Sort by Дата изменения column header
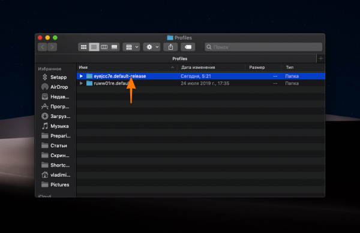This screenshot has width=360, height=233. coord(198,67)
